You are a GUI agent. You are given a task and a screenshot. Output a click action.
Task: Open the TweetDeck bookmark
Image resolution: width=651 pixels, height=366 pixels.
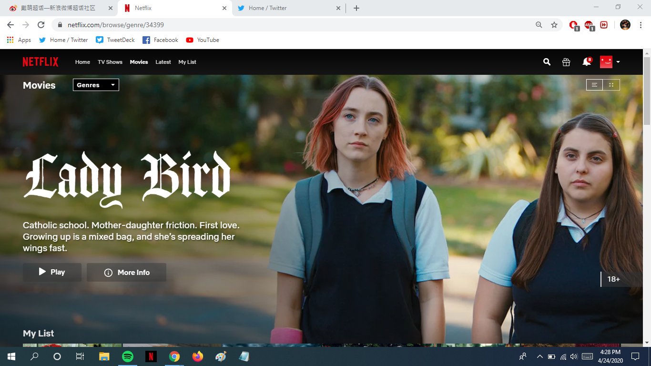point(115,40)
